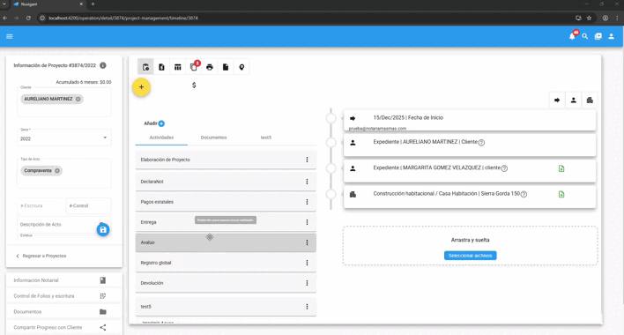Viewport: 624px width, 335px height.
Task: Open the hamburger navigation menu
Action: [10, 36]
